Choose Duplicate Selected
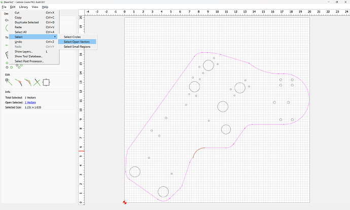 pos(34,22)
